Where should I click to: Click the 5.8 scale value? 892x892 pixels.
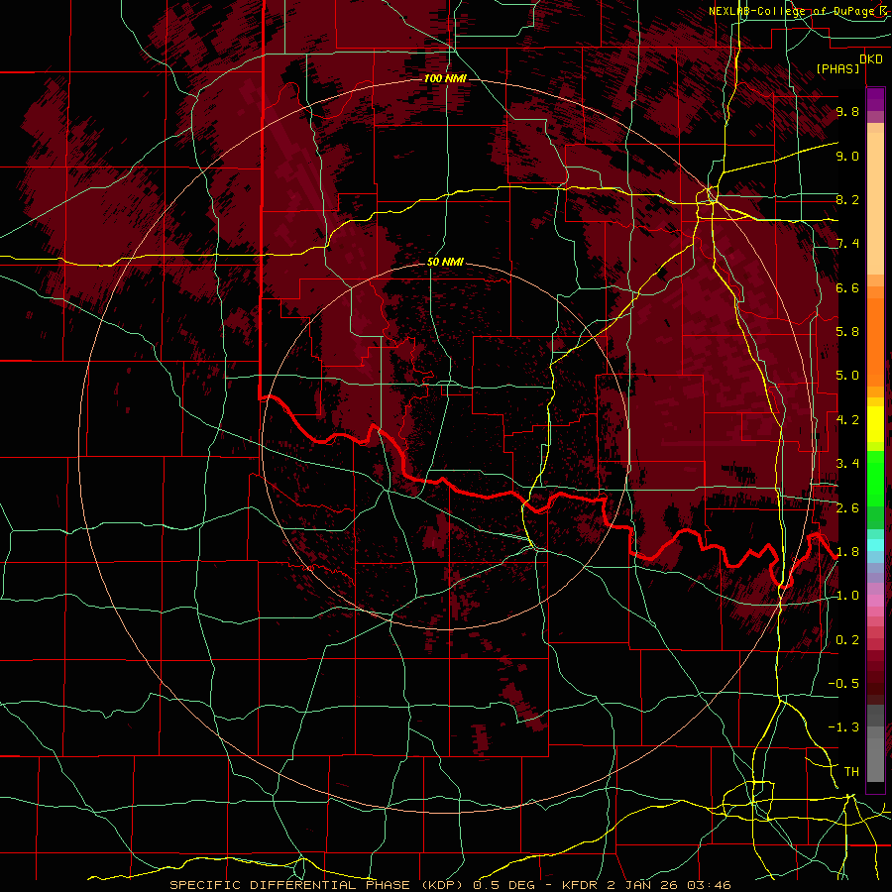[847, 332]
